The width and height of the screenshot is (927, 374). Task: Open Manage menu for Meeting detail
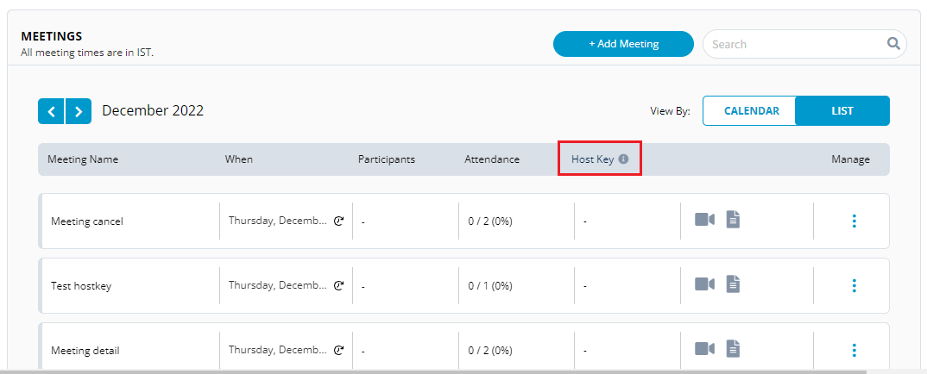(854, 350)
